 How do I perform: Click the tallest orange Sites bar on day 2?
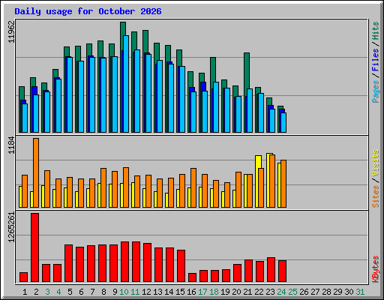[x=36, y=172]
